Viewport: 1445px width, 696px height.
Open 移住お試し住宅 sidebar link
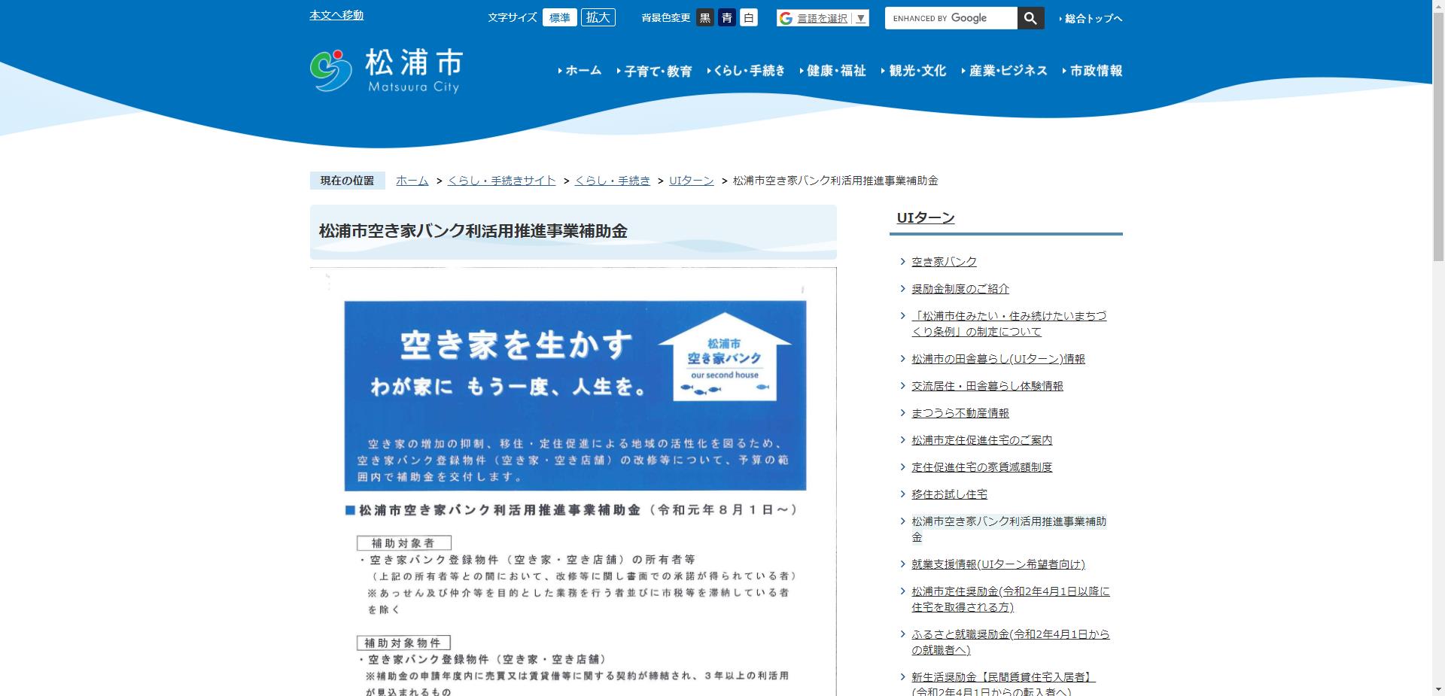coord(950,494)
